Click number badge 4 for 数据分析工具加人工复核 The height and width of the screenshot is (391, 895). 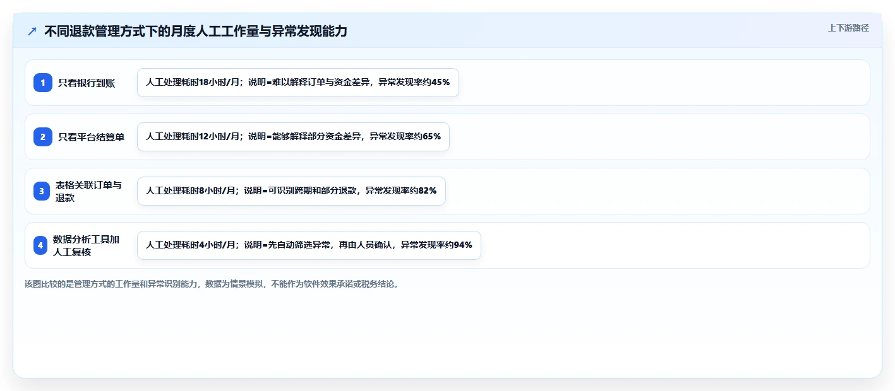pyautogui.click(x=40, y=245)
